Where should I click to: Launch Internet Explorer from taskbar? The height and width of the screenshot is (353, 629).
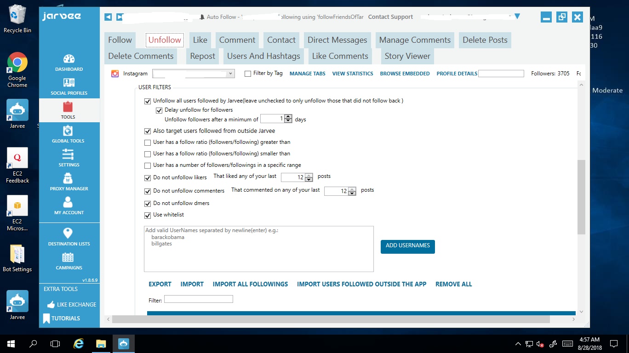tap(79, 343)
